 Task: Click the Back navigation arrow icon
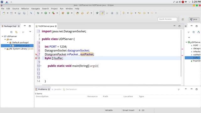144,13
